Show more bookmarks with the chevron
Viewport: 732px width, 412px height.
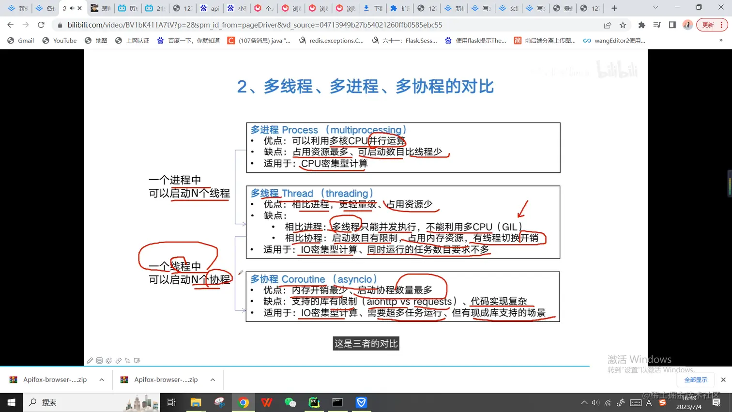[x=721, y=41]
